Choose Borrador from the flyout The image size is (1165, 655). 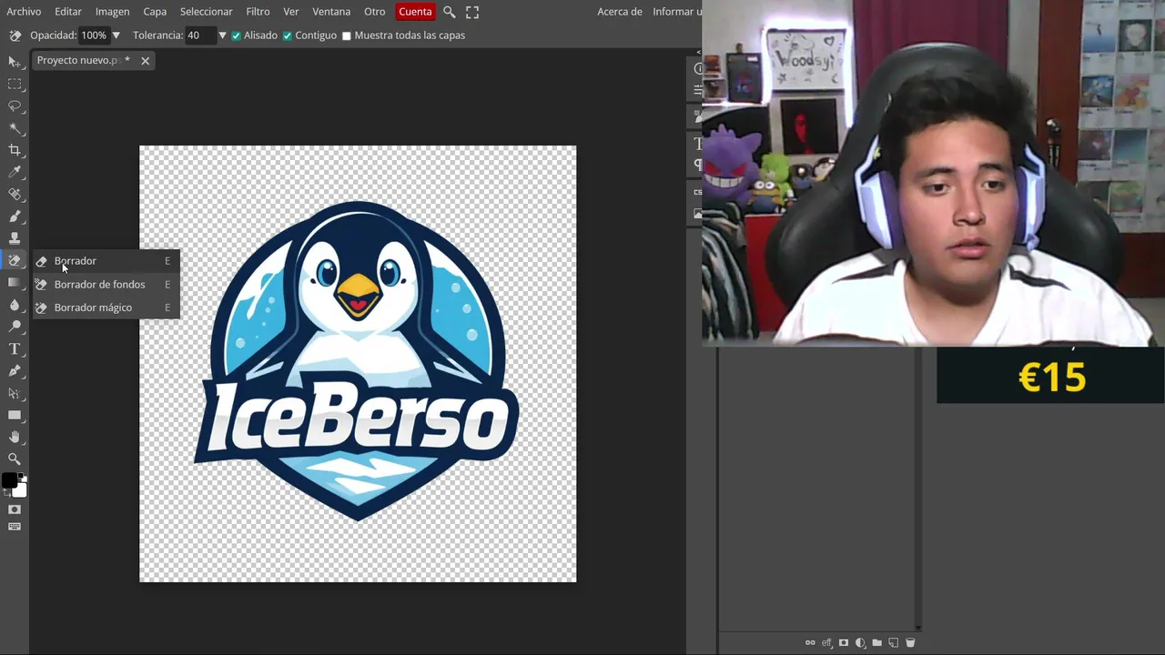pos(106,261)
